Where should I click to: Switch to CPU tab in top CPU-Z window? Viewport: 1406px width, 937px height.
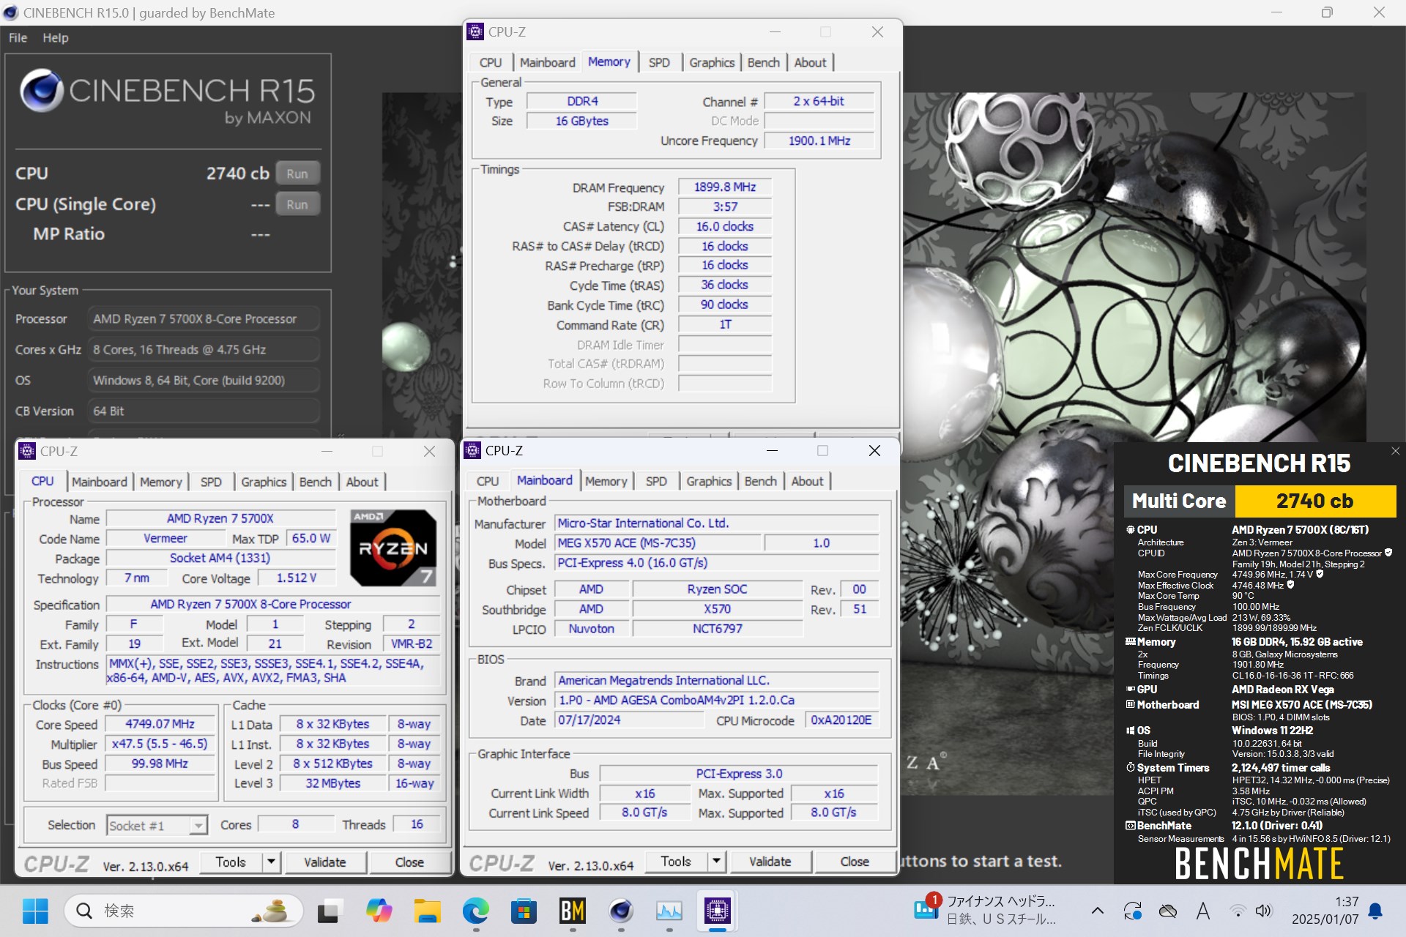[x=491, y=63]
